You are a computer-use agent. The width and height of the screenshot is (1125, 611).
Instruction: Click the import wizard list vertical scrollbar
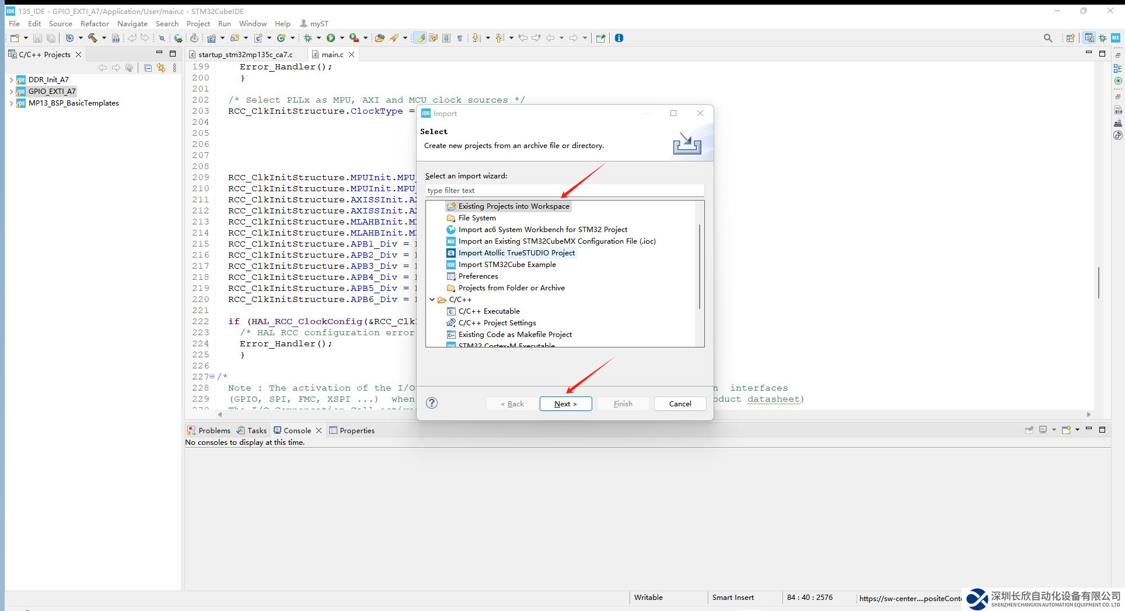coord(700,265)
